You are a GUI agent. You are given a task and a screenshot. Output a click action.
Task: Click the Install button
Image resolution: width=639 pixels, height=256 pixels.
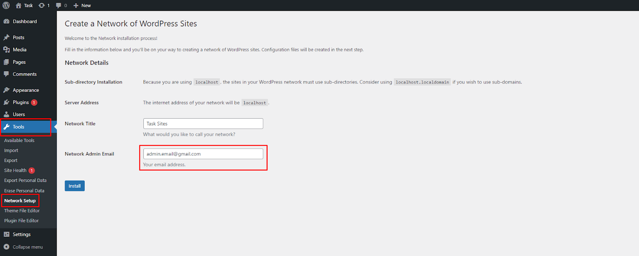click(75, 186)
